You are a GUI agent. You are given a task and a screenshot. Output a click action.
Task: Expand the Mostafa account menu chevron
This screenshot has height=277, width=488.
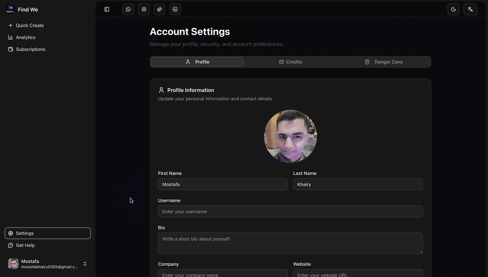[85, 264]
